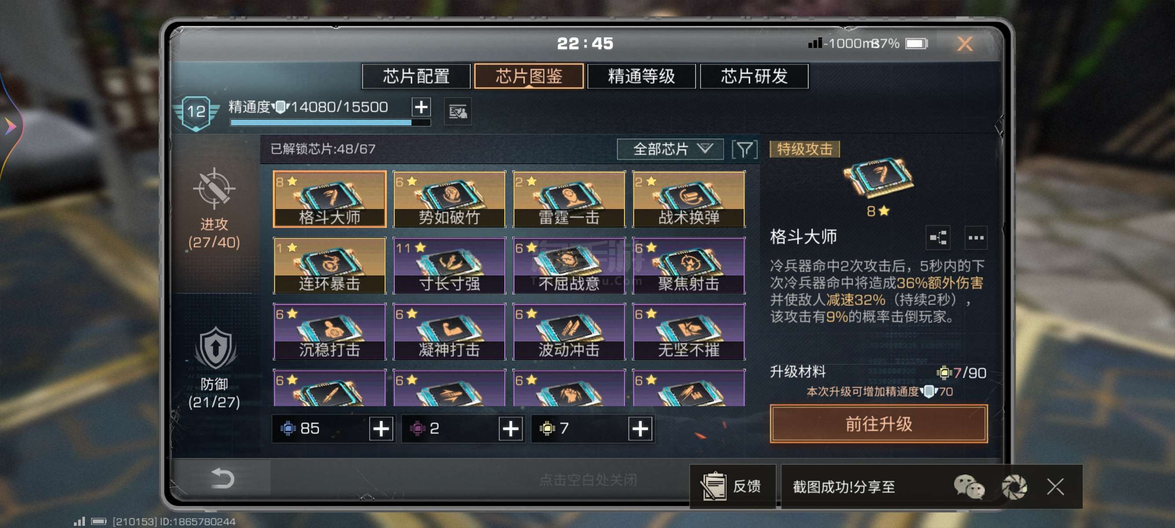Screen dimensions: 1175x528
Task: Share screenshot to WeChat
Action: tap(969, 487)
